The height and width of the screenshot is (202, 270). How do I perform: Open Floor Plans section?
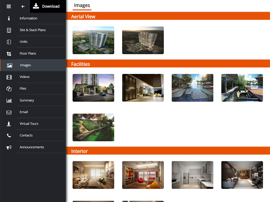(x=28, y=54)
